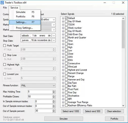Select the Month and Quarter tree item
128x123 pixels.
coord(77,38)
